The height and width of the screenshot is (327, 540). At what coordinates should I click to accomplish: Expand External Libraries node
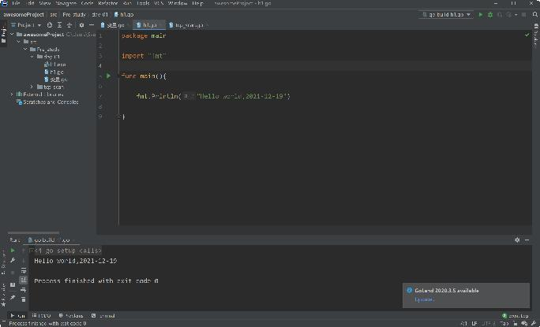[11, 94]
